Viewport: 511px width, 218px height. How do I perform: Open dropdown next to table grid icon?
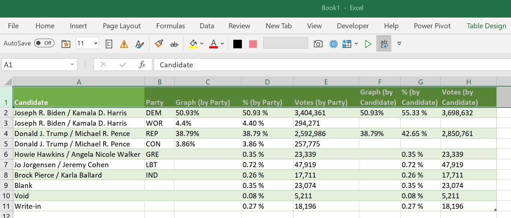pyautogui.click(x=356, y=44)
